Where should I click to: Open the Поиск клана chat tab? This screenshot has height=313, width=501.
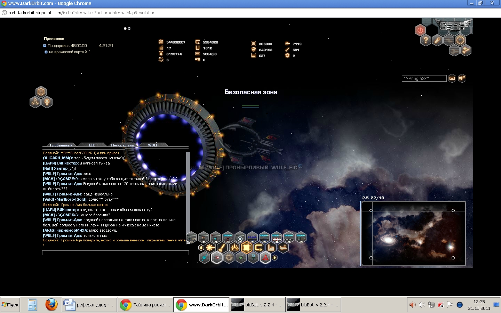[x=122, y=145]
